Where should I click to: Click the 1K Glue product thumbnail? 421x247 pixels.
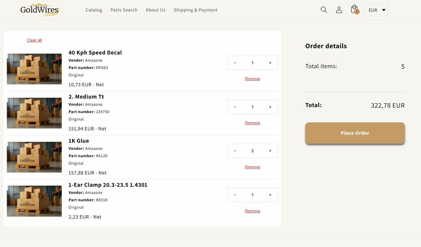pyautogui.click(x=34, y=157)
